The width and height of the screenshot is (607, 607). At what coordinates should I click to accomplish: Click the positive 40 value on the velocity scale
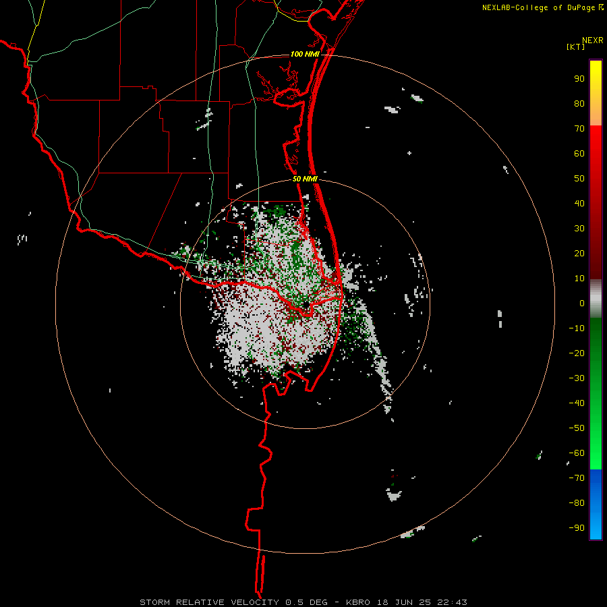[579, 203]
